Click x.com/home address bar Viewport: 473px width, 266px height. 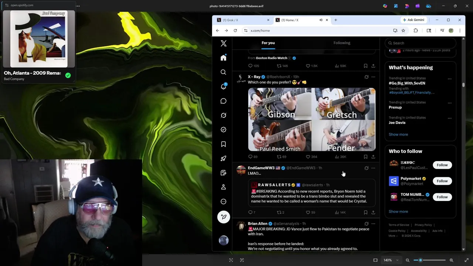316,31
